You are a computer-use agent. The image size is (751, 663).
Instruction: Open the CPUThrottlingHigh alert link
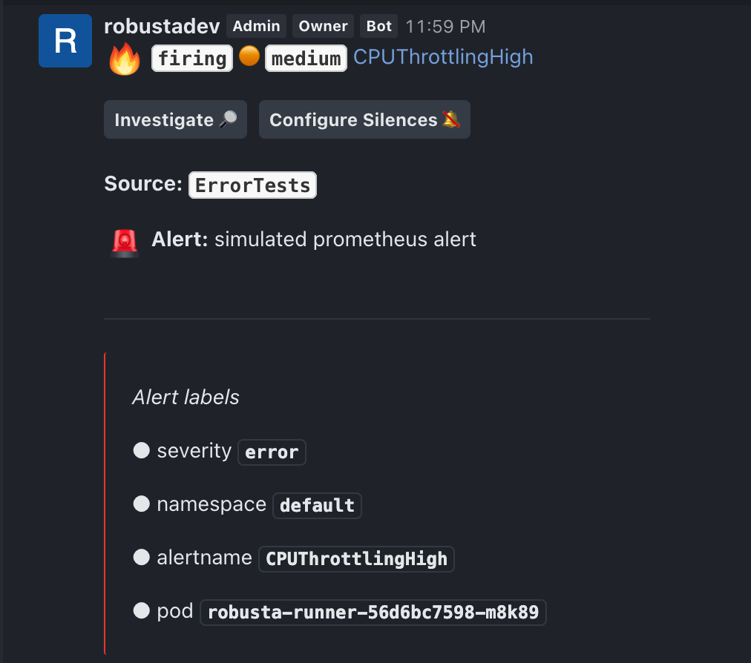point(443,57)
